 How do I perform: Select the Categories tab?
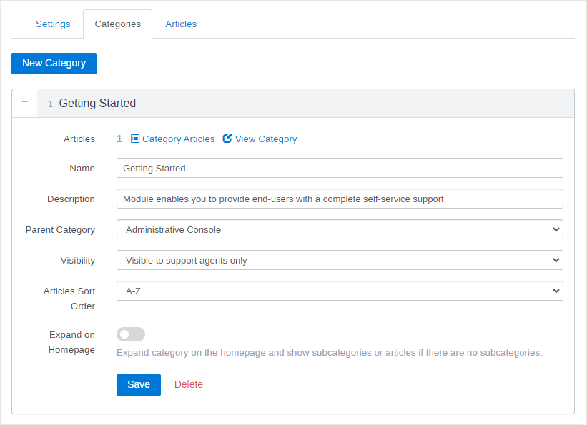point(117,24)
